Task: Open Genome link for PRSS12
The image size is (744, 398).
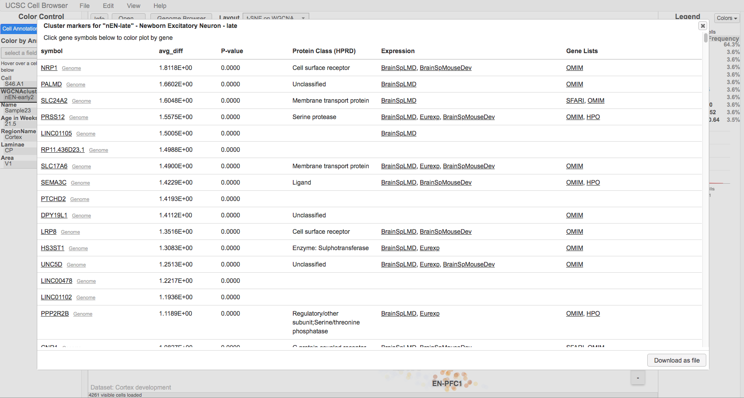Action: pos(79,117)
